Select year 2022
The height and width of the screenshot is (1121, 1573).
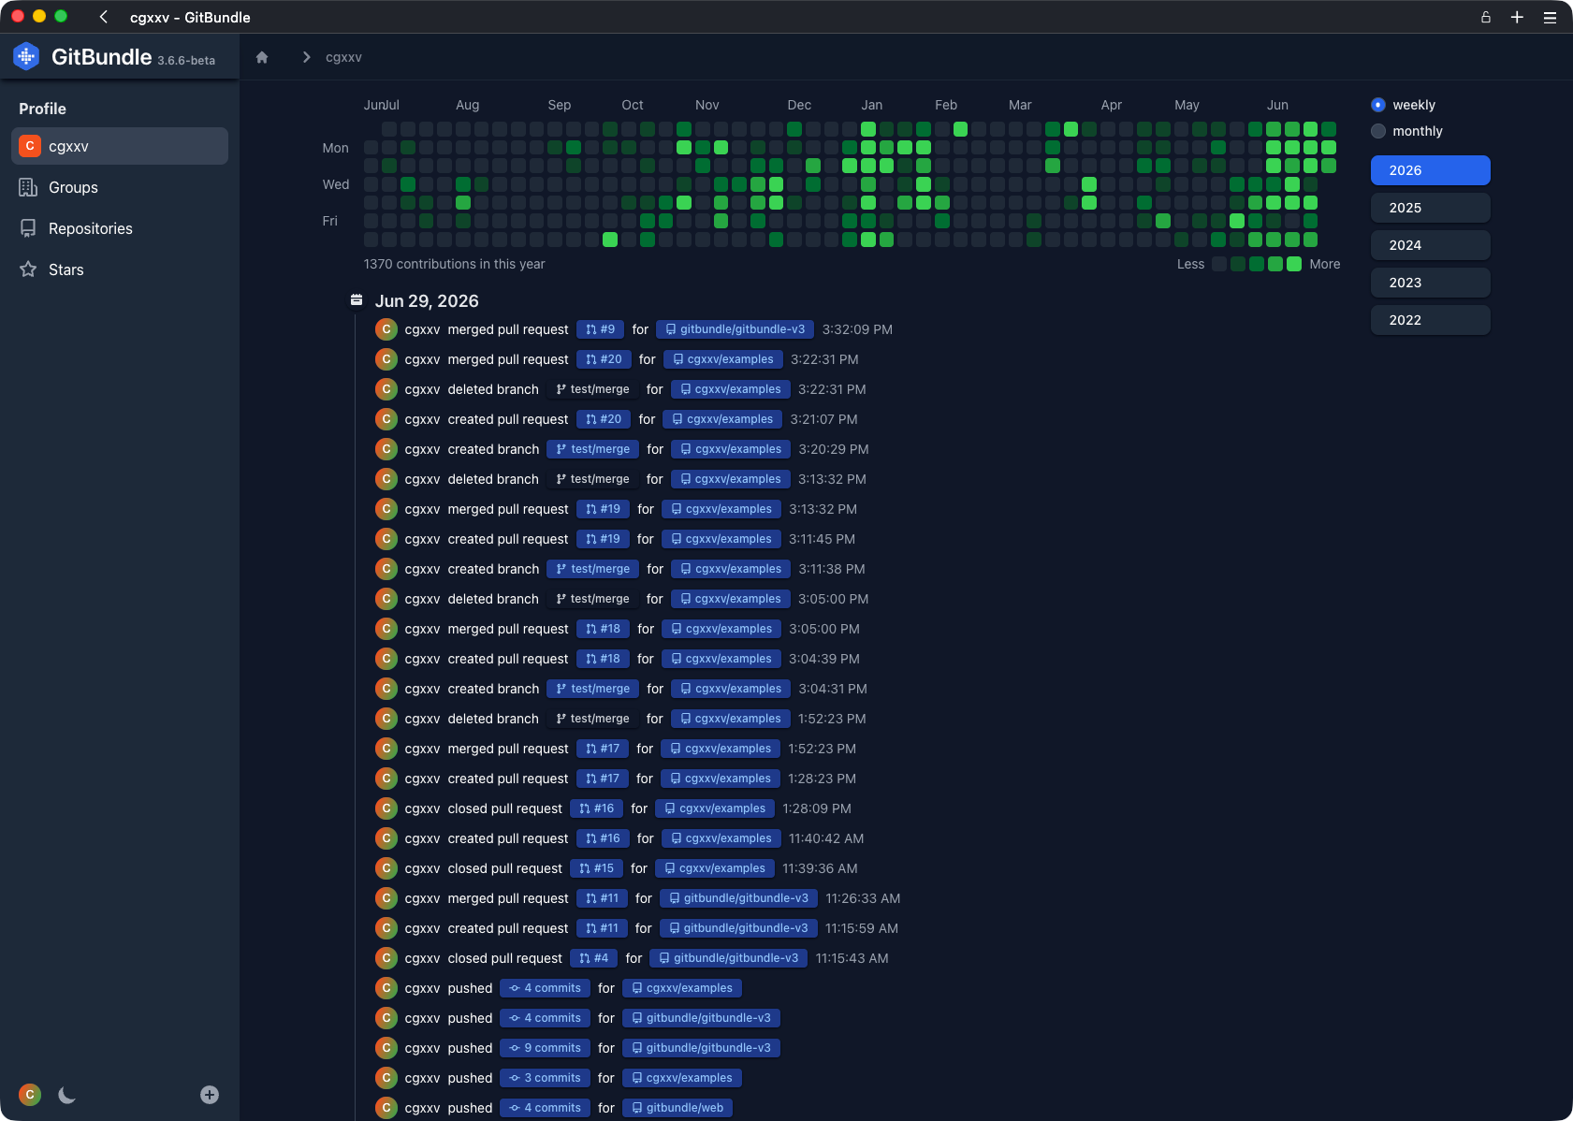pyautogui.click(x=1430, y=320)
